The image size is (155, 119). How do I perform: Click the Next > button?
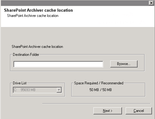click(x=108, y=111)
